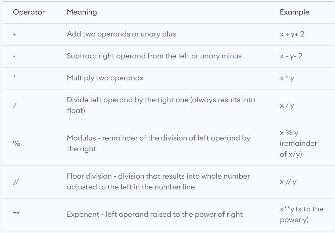The width and height of the screenshot is (335, 233).
Task: Select the double slash floor division operator
Action: click(16, 182)
